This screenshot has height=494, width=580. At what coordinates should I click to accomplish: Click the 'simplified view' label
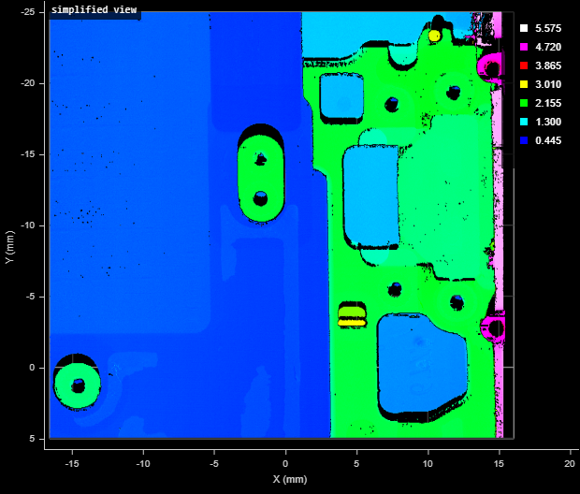[94, 10]
